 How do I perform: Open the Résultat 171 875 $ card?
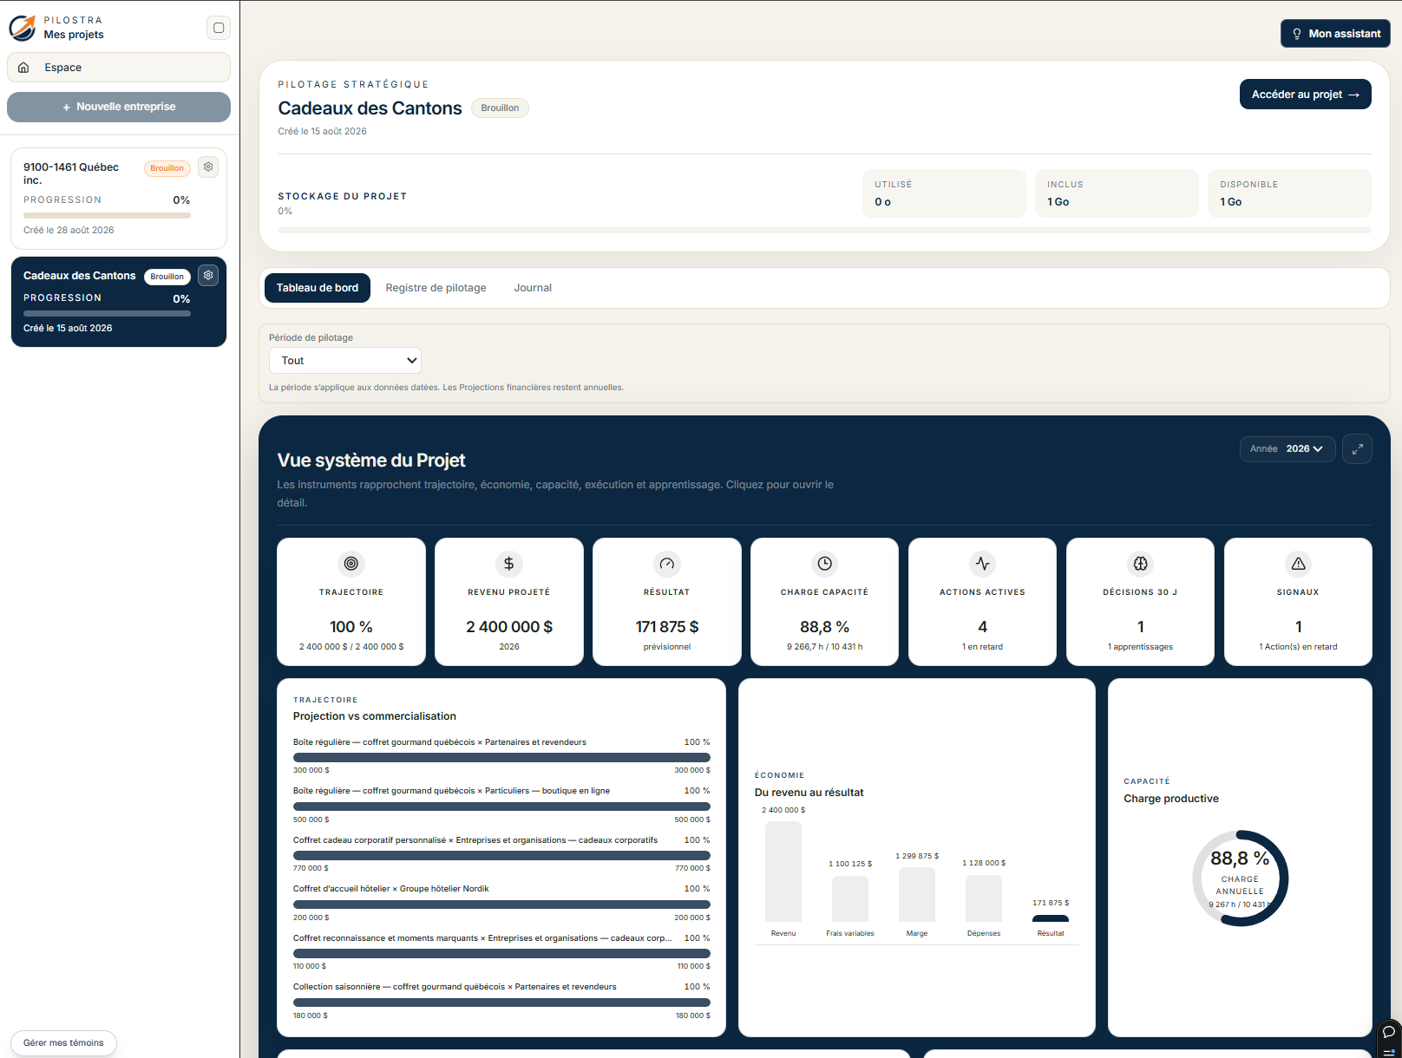[667, 602]
